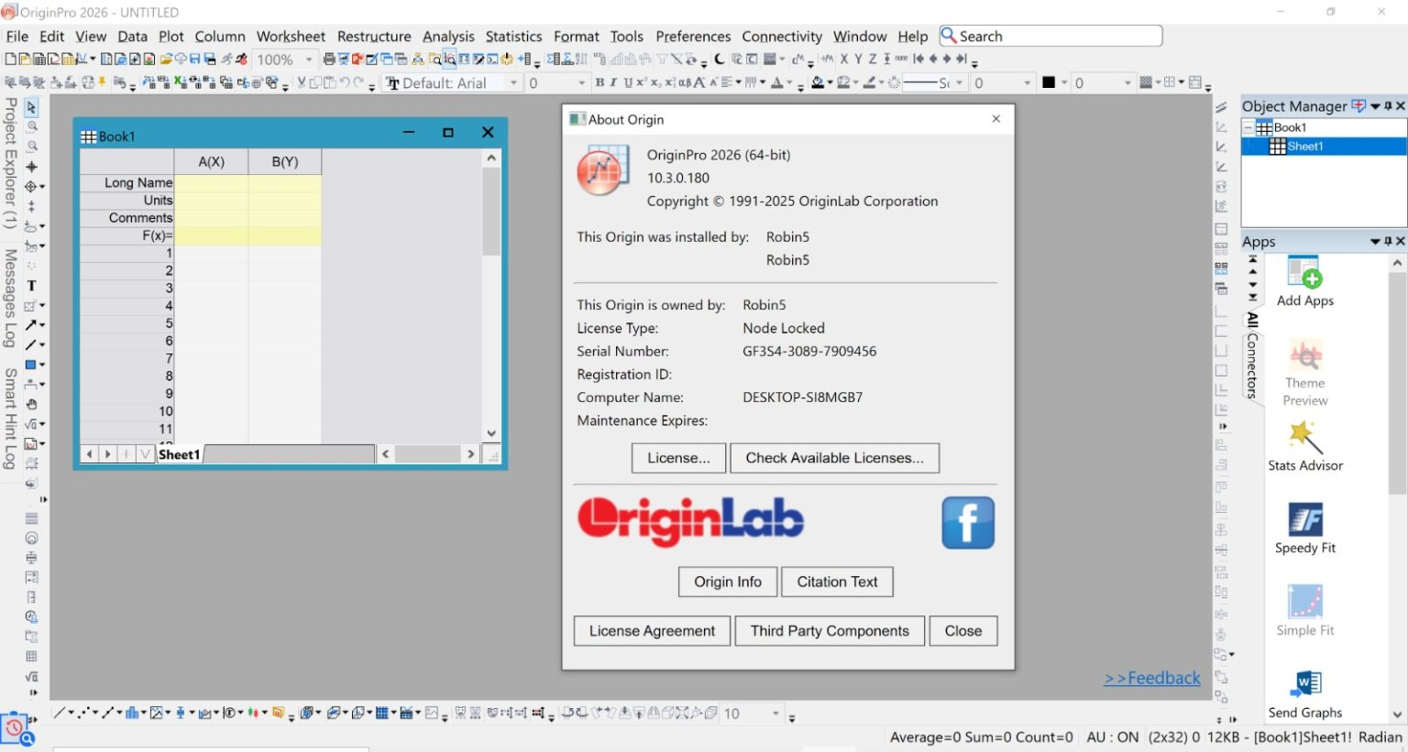This screenshot has width=1408, height=752.
Task: Open the Project Explorer (1) side tab
Action: click(10, 163)
